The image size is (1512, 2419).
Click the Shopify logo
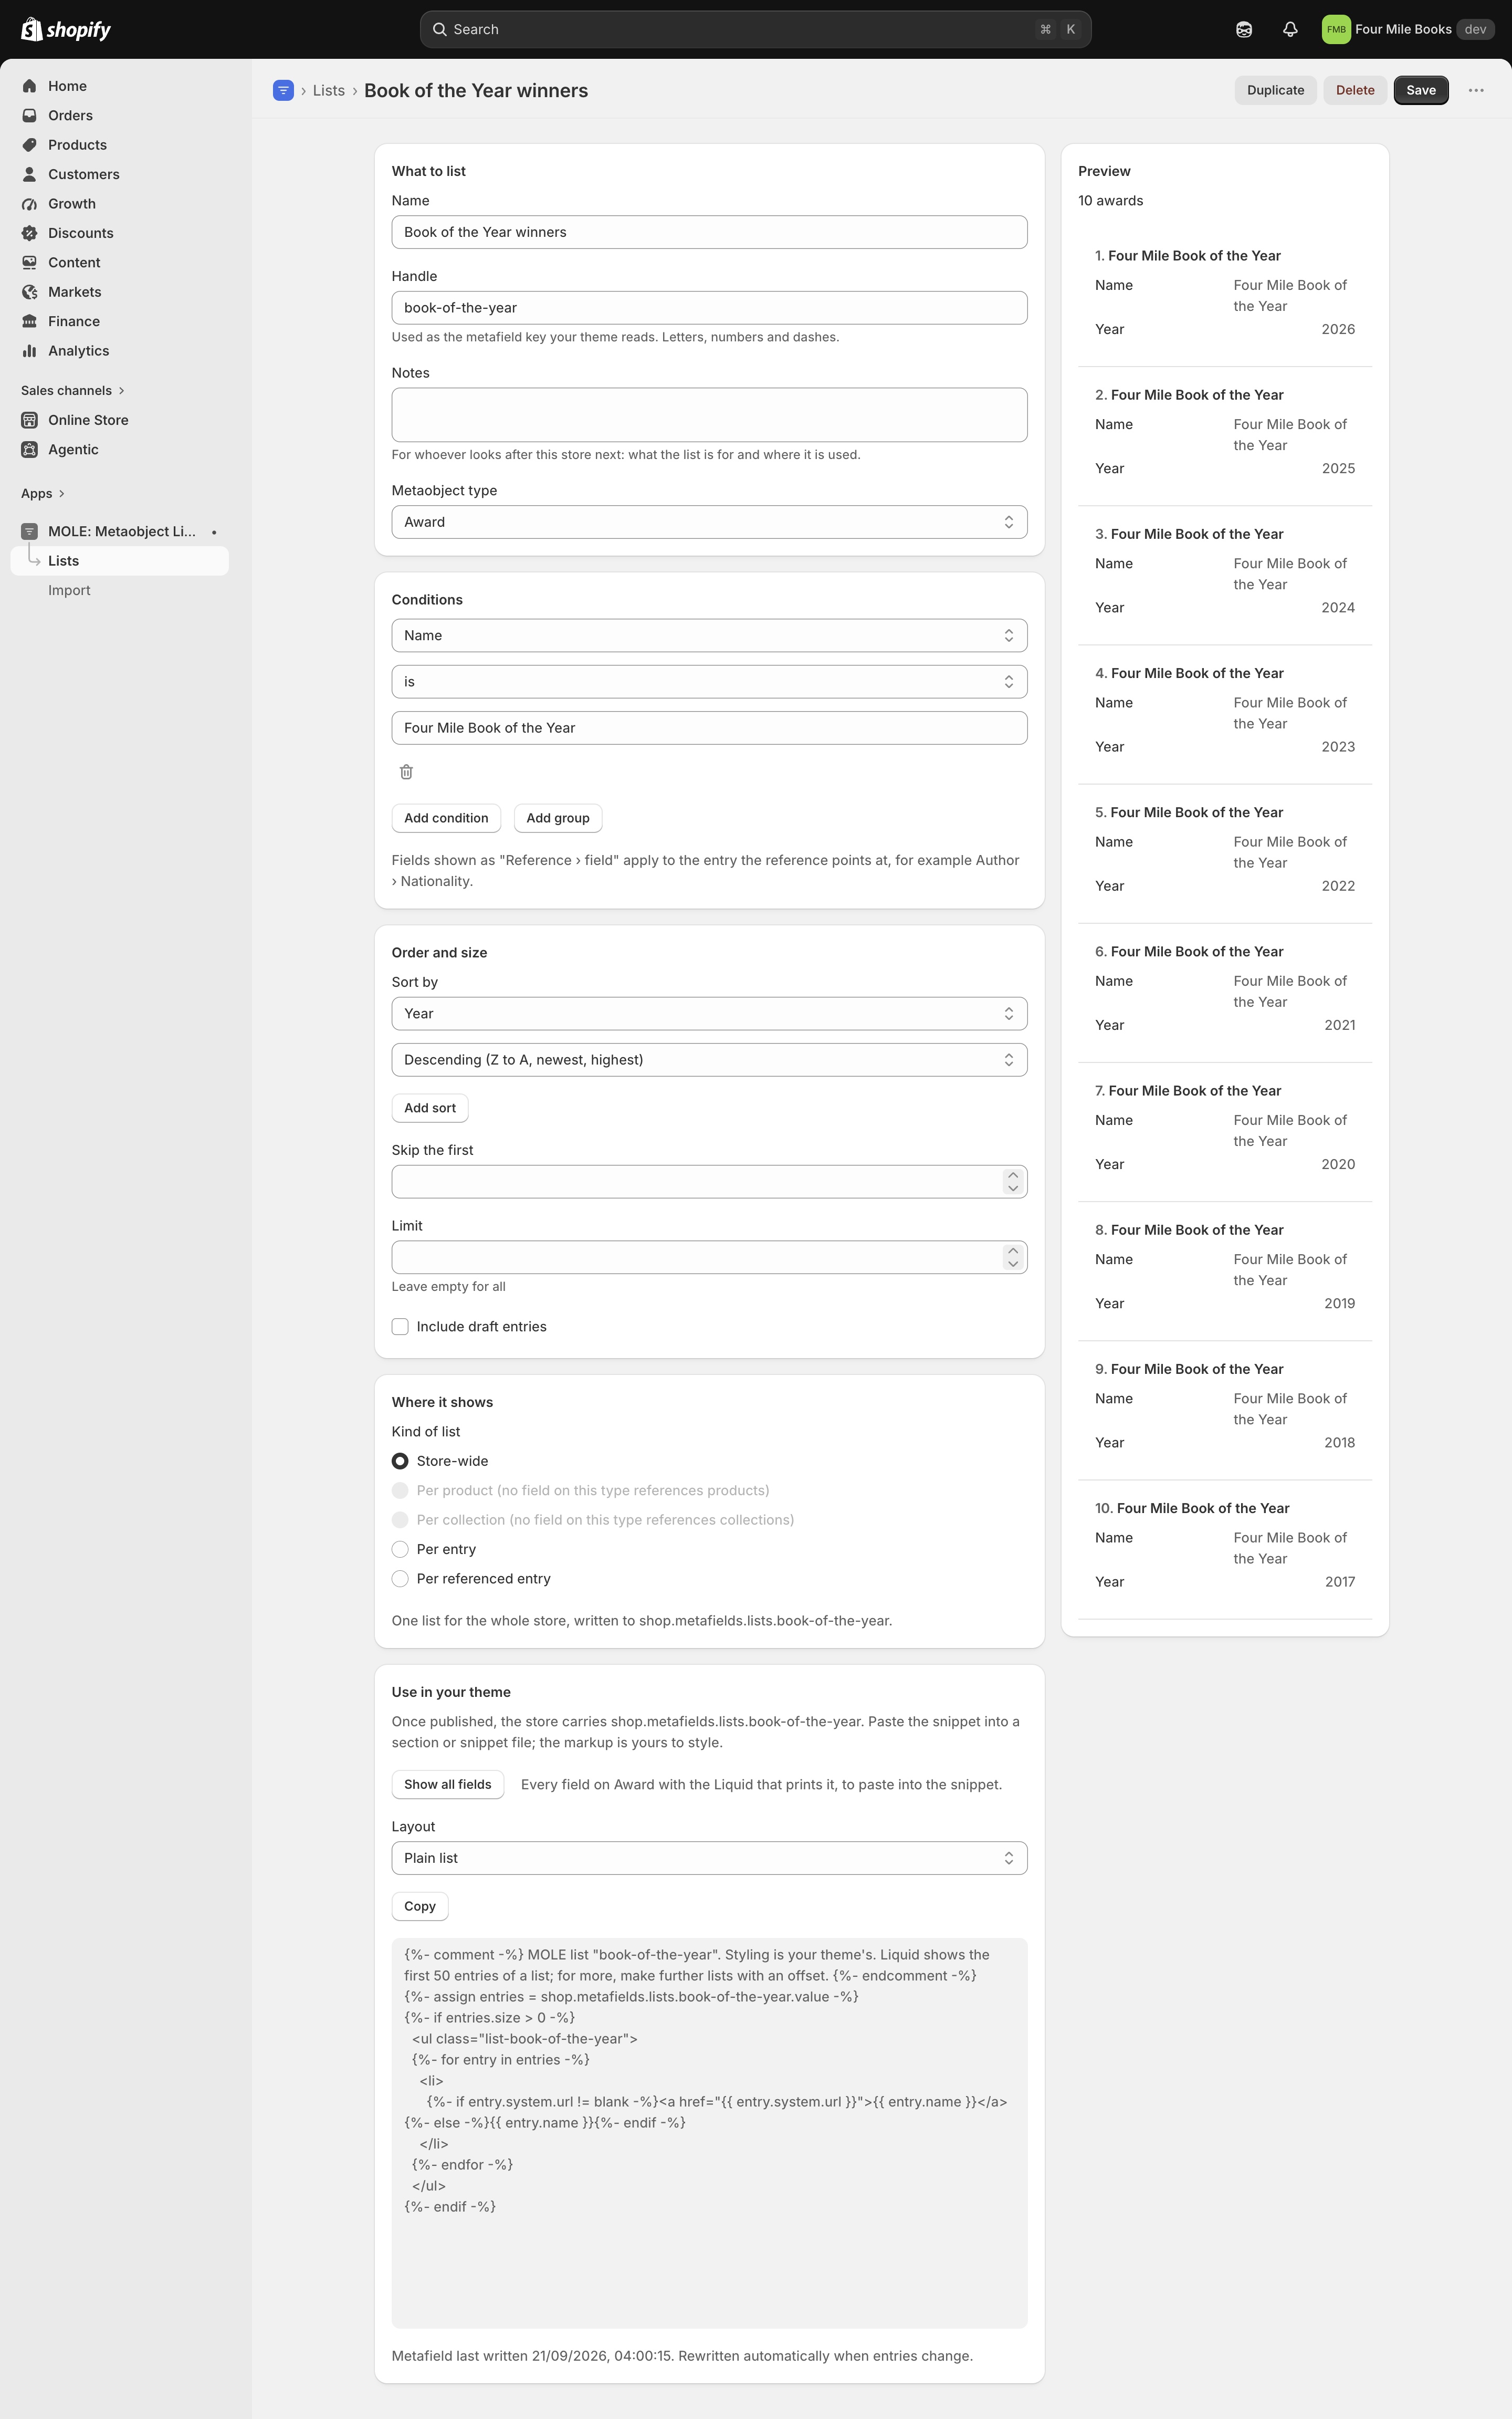pyautogui.click(x=66, y=29)
